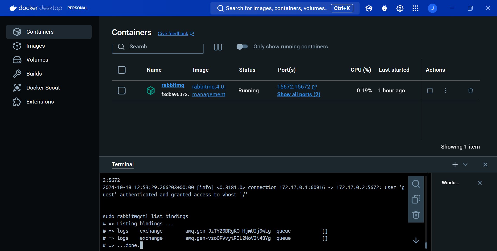Click the global search bar for images and containers
This screenshot has width=497, height=251.
tap(285, 8)
